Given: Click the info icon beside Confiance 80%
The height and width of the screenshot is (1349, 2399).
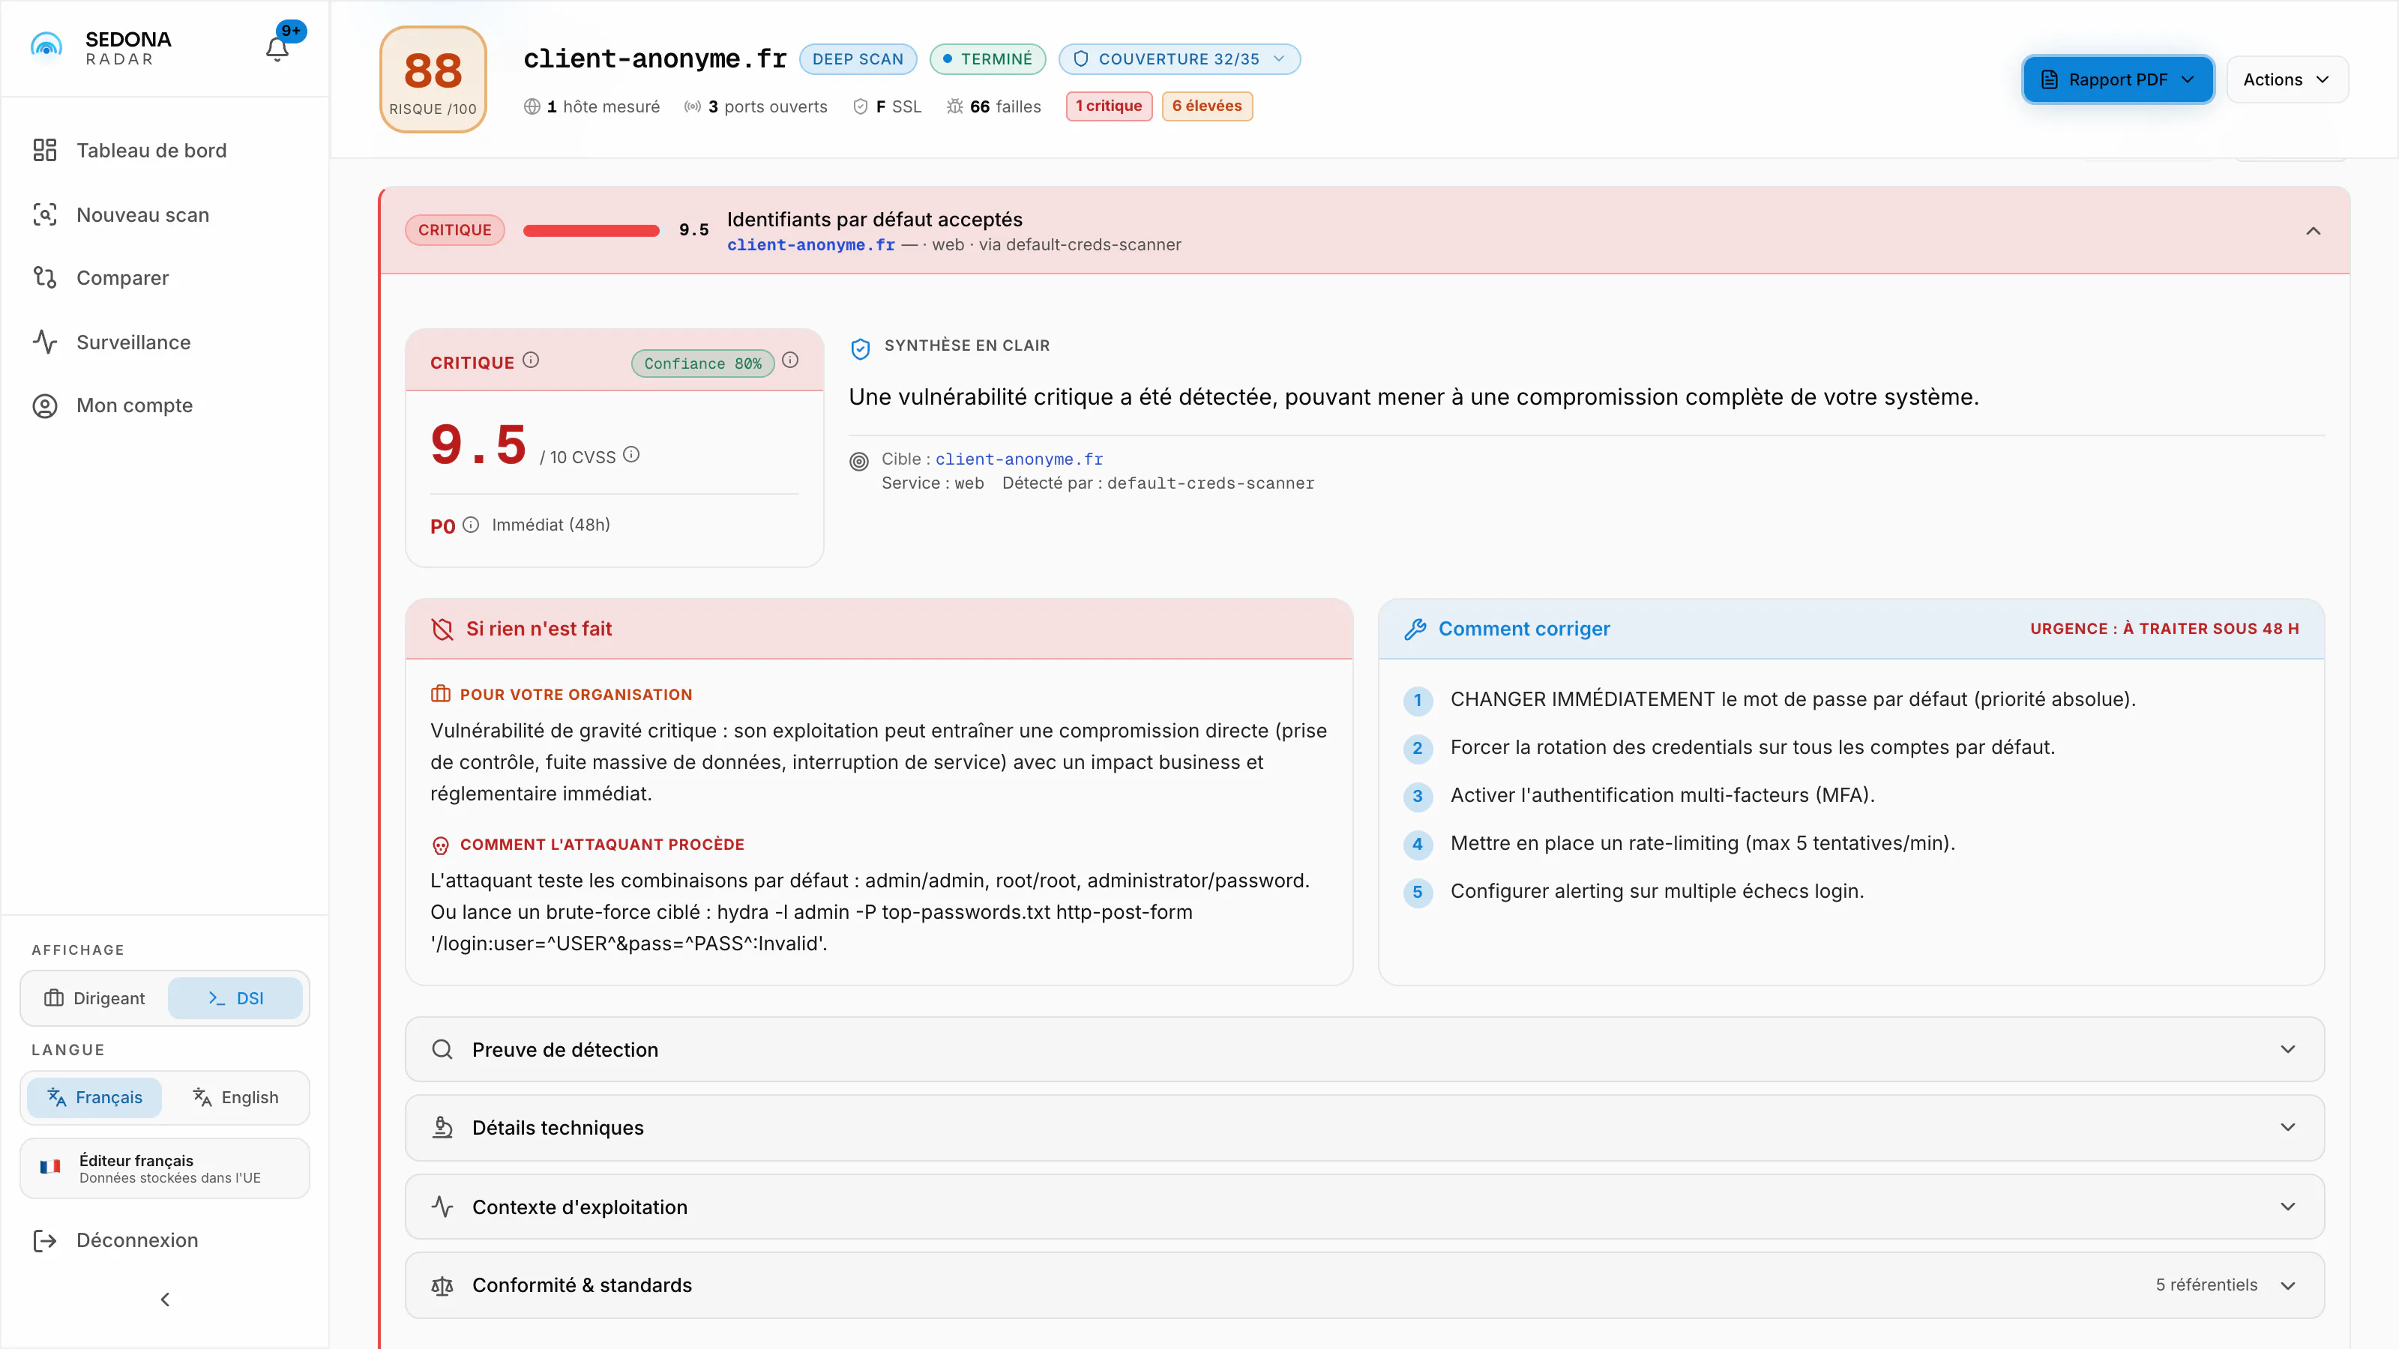Looking at the screenshot, I should 789,360.
